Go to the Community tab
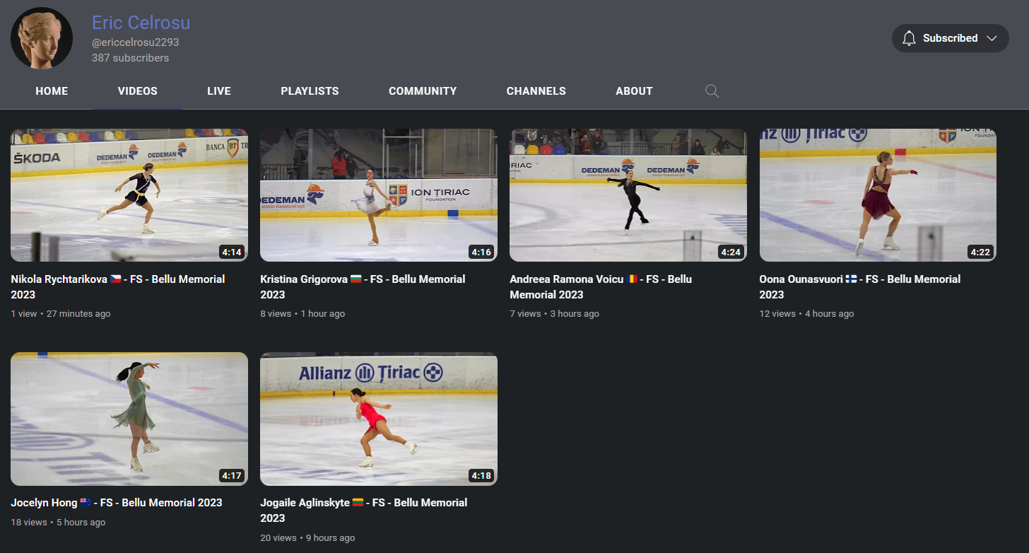Screen dimensions: 1029x553 (423, 91)
